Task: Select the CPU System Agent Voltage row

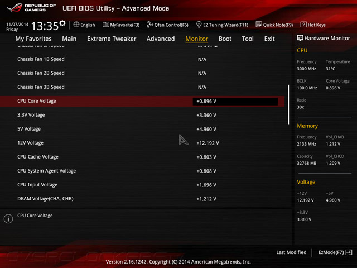Action: click(x=142, y=171)
